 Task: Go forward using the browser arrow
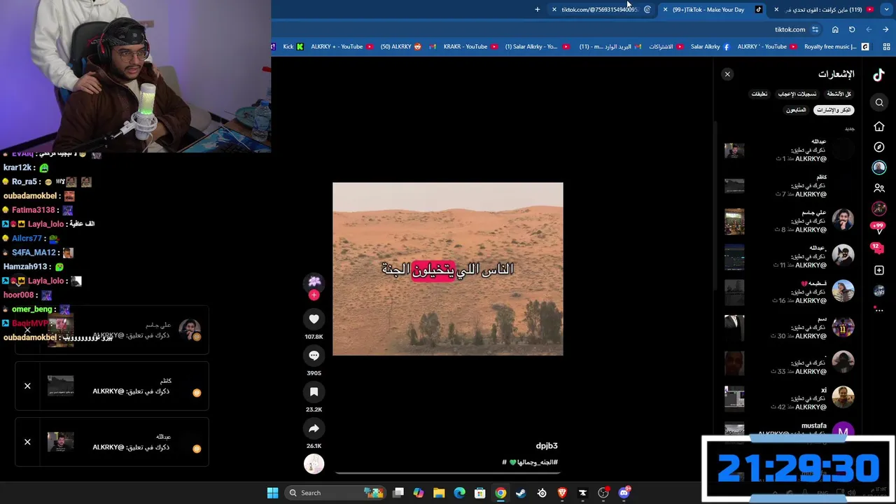tap(885, 29)
